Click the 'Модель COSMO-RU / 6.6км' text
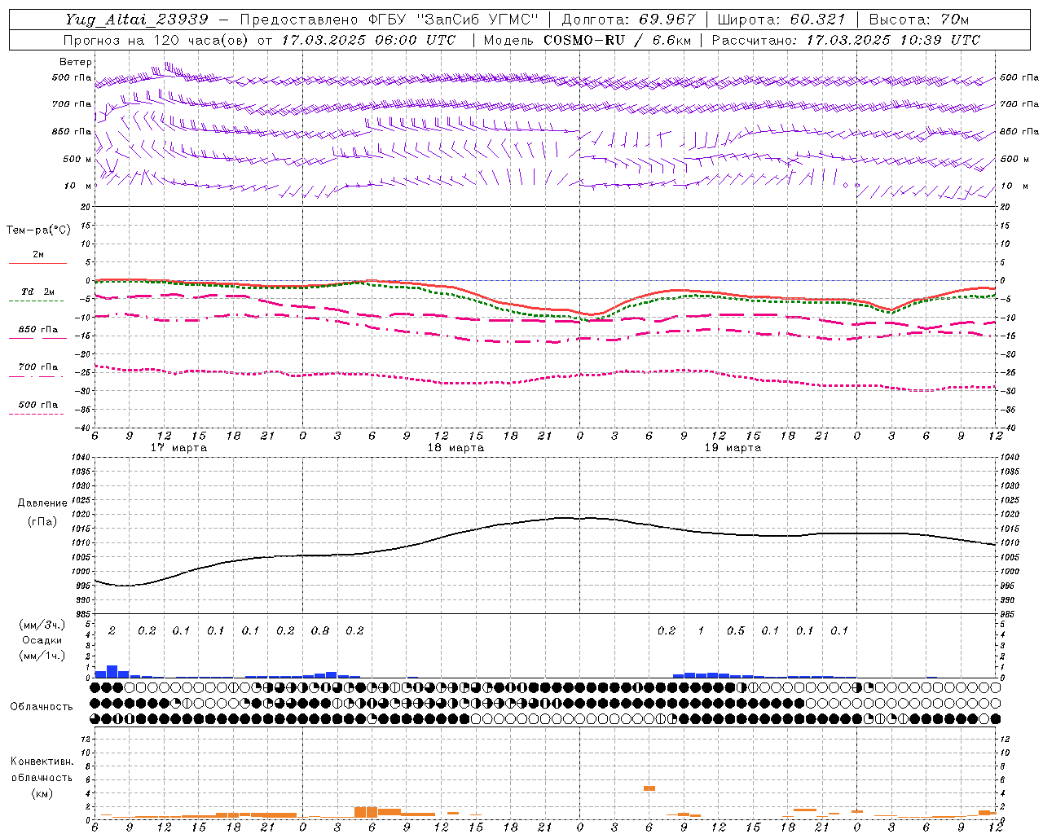The image size is (1043, 834). coord(588,39)
